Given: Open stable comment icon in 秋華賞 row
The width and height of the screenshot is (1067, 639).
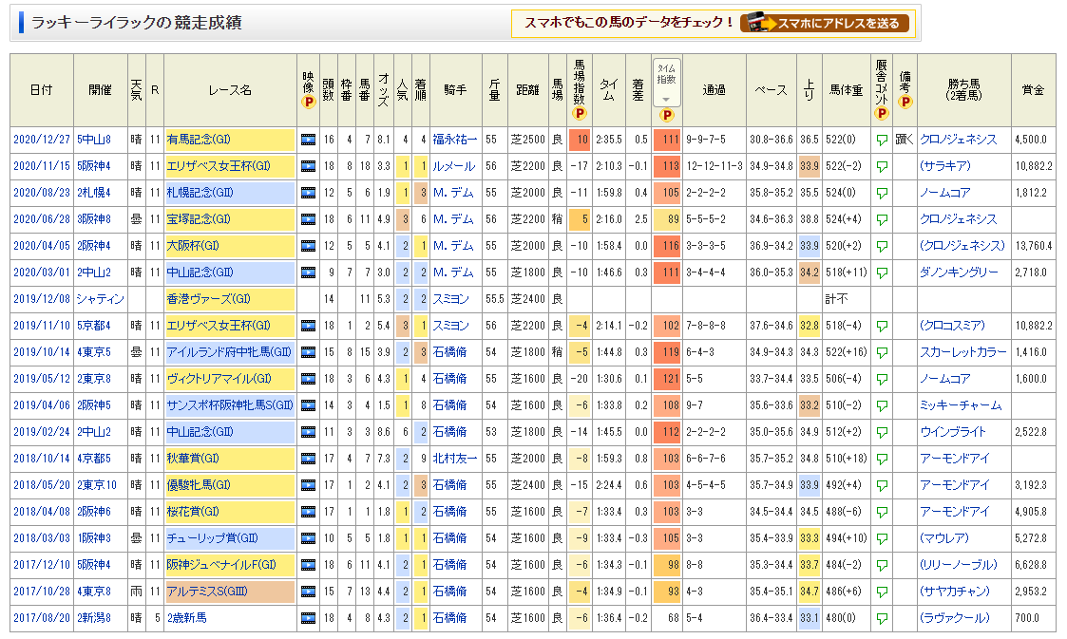Looking at the screenshot, I should pyautogui.click(x=882, y=459).
